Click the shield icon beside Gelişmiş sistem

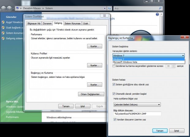[3, 38]
